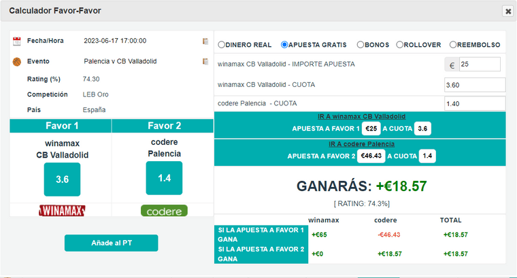Click the 1.4 odds box under codere
The width and height of the screenshot is (517, 278).
coord(164,178)
